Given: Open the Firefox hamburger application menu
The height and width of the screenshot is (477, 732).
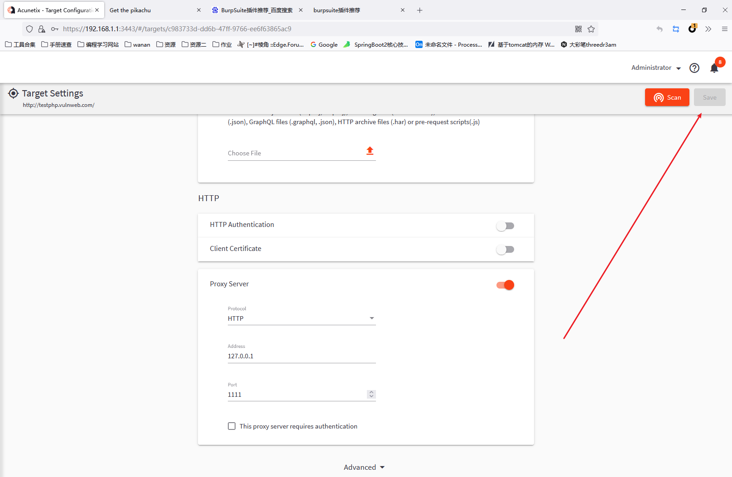Looking at the screenshot, I should tap(725, 29).
